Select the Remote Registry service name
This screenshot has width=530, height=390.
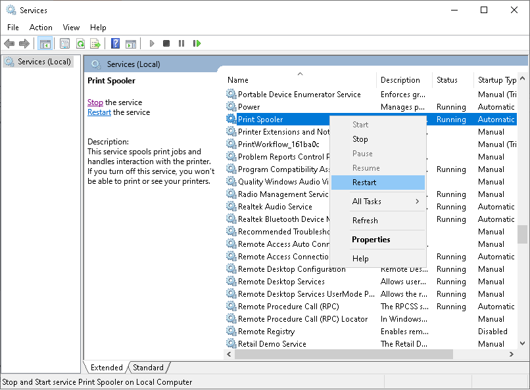[266, 332]
